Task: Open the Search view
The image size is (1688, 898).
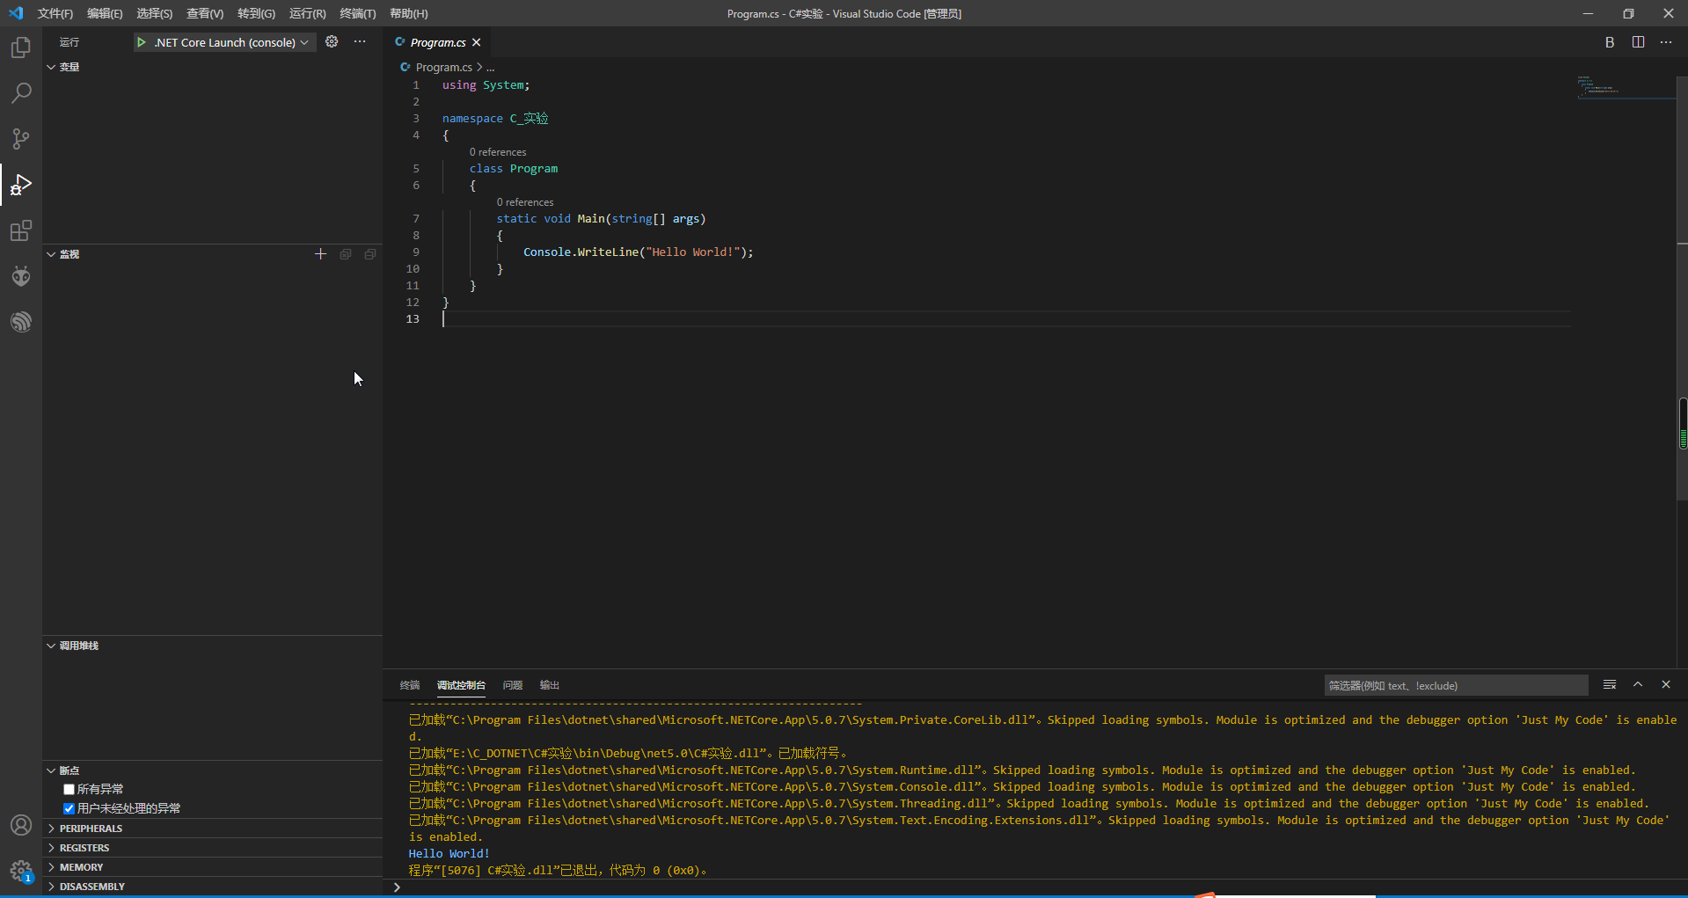Action: click(x=20, y=92)
